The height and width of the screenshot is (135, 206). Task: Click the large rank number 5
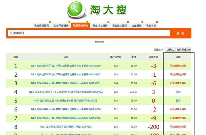pos(16,101)
